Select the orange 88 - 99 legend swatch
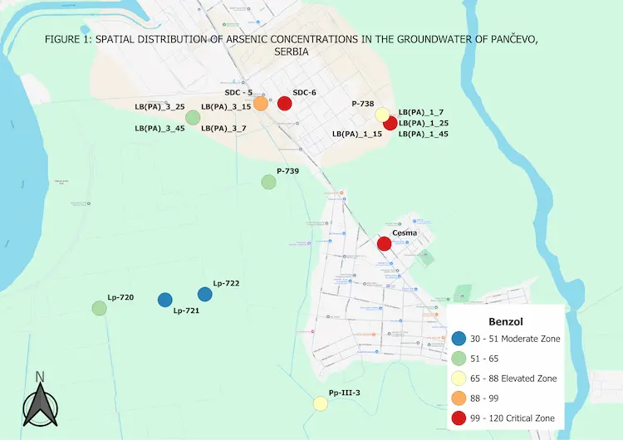The height and width of the screenshot is (440, 623). pyautogui.click(x=459, y=398)
